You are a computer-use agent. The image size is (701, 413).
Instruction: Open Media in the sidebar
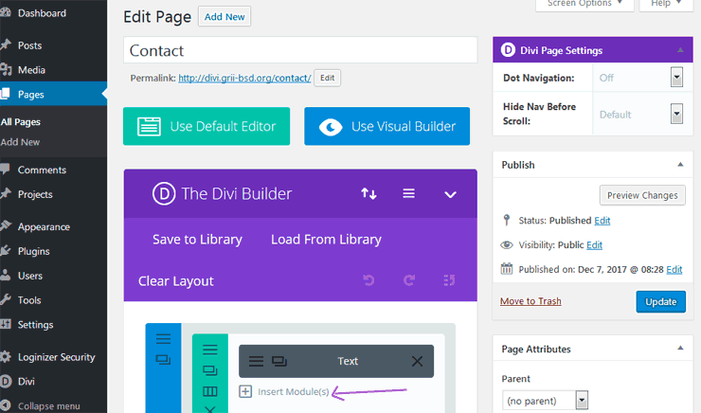point(31,70)
